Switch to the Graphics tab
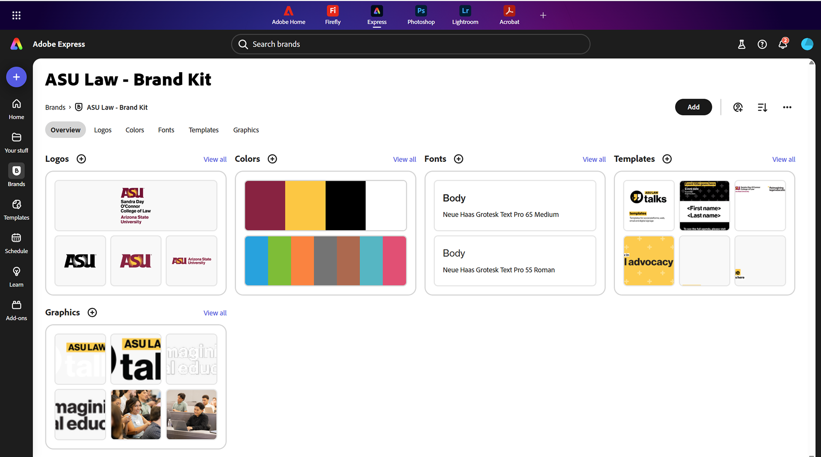821x457 pixels. 246,130
